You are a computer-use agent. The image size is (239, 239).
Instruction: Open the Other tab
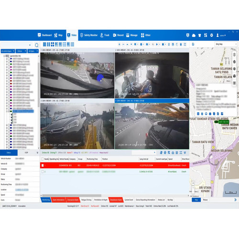click(146, 35)
